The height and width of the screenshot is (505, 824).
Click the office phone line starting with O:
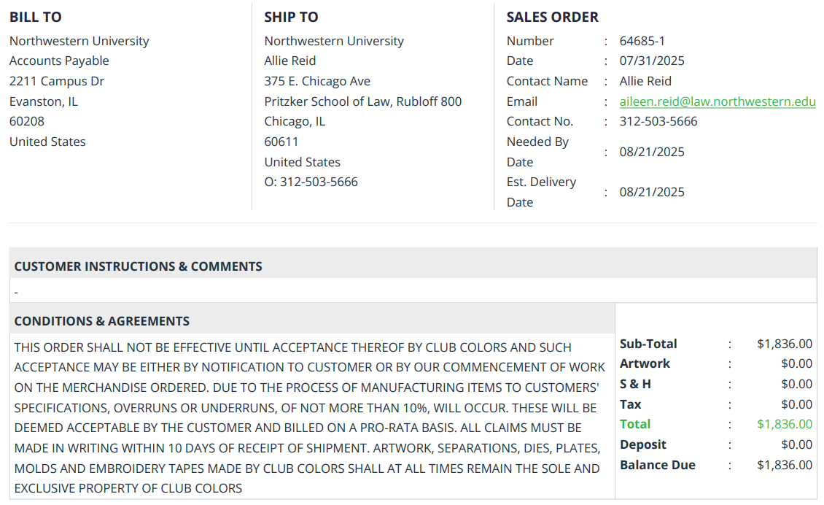[x=311, y=182]
